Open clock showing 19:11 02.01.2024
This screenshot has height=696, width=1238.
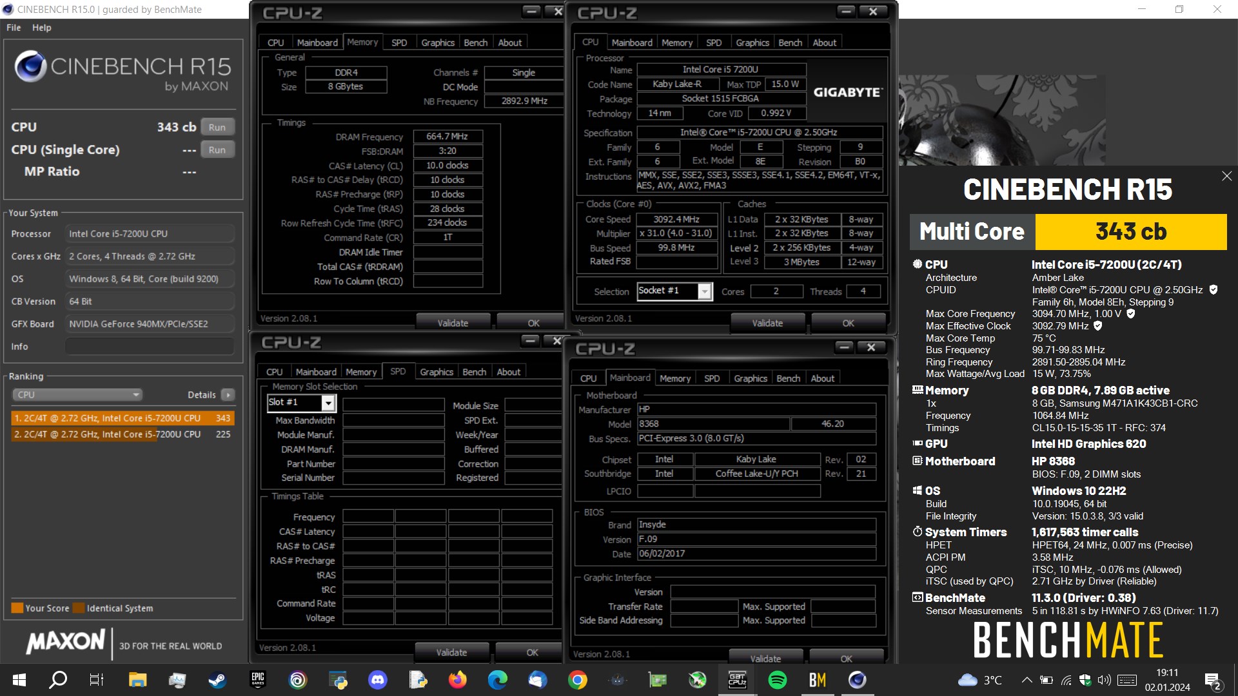[1167, 680]
